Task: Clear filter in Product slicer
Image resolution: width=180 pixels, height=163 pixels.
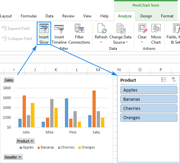Action: tap(174, 80)
